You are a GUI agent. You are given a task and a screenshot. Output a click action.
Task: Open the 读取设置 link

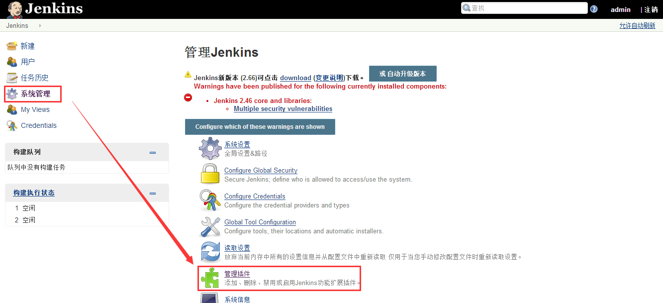point(237,248)
